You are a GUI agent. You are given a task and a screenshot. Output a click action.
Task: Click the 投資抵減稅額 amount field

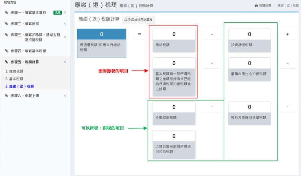(249, 35)
